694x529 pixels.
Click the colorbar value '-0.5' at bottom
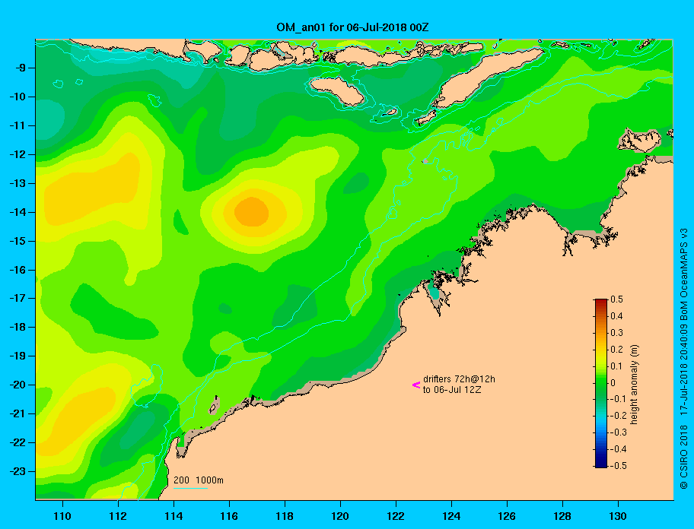[x=619, y=466]
